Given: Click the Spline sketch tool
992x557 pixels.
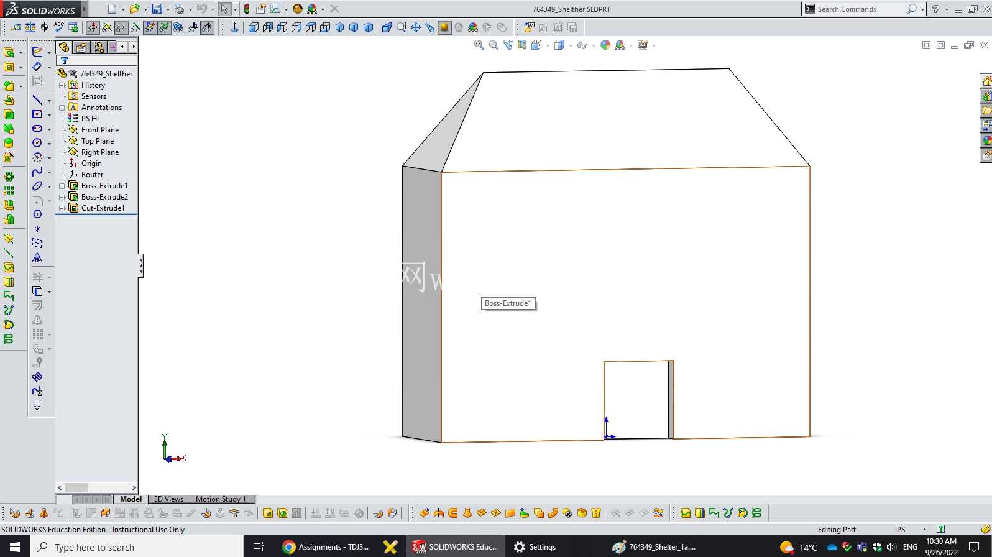Looking at the screenshot, I should tap(37, 172).
